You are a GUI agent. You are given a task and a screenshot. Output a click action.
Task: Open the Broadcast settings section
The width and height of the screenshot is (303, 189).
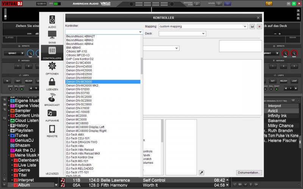[52, 100]
